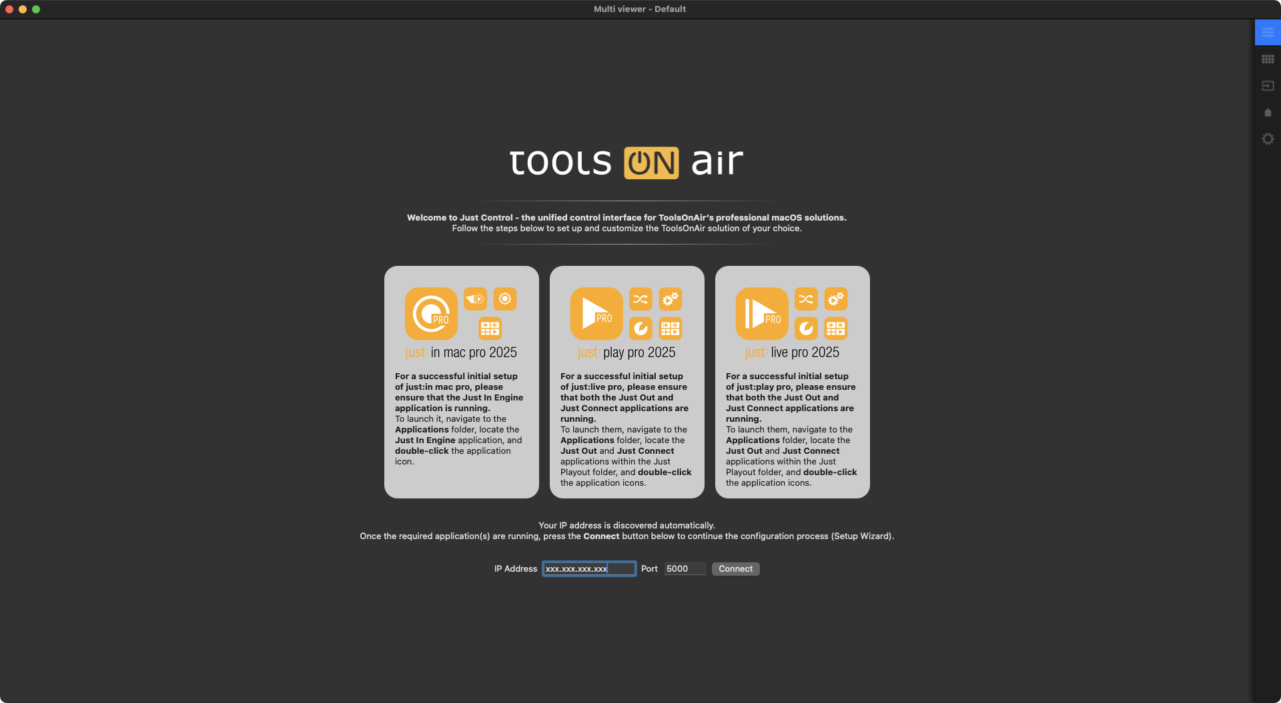Viewport: 1281px width, 703px height.
Task: Click the "IP Address" label
Action: tap(516, 569)
